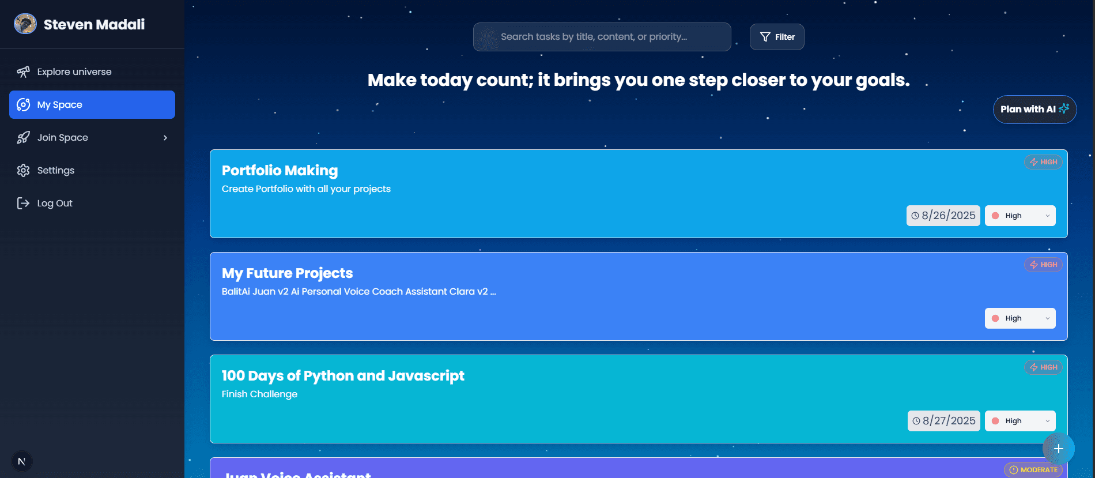Select My Space in the sidebar

92,105
